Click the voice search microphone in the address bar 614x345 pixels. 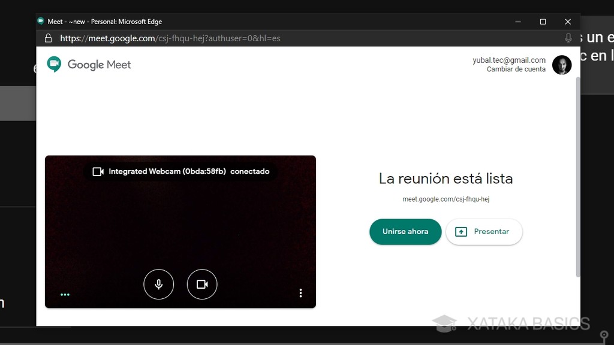tap(567, 37)
